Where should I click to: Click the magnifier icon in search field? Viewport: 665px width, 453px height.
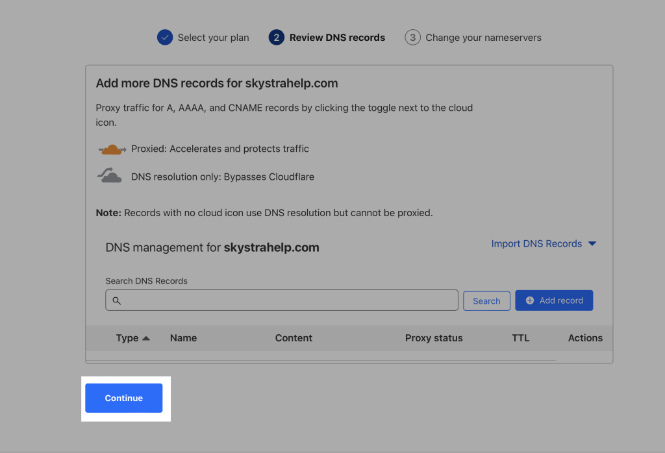(x=117, y=301)
